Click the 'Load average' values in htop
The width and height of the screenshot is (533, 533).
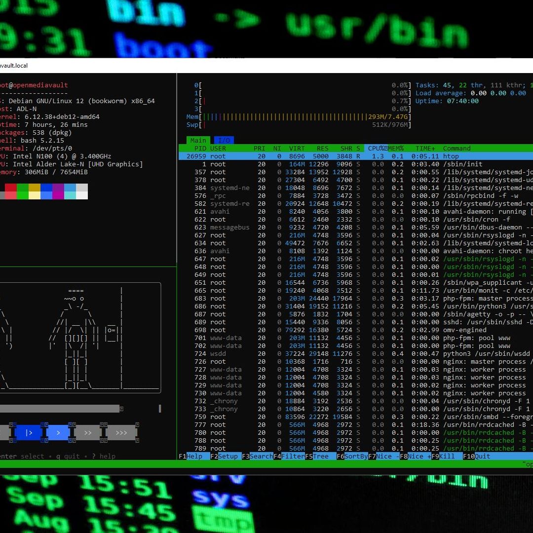[x=498, y=93]
